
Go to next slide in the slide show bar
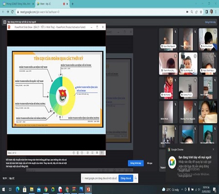click(82, 153)
